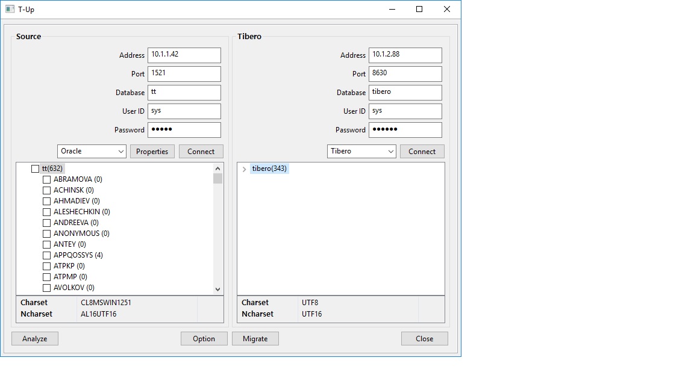Select the APPQOSSYS (4) tree label
This screenshot has width=694, height=390.
(x=78, y=255)
